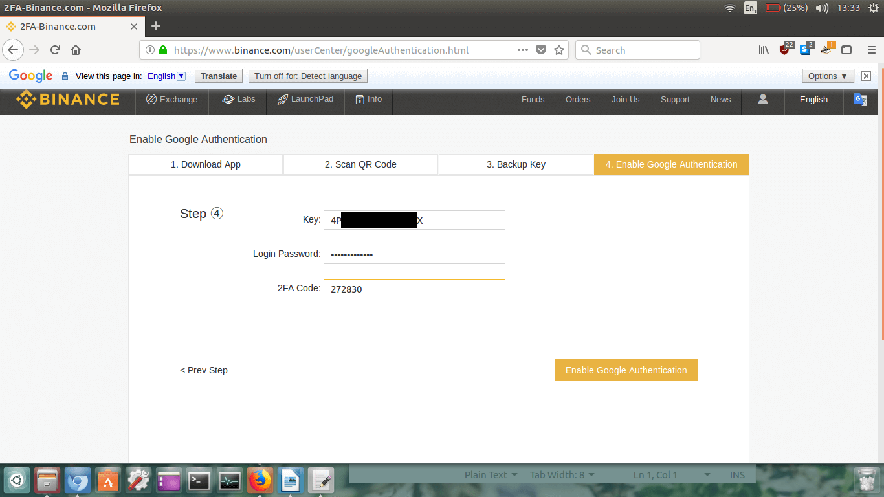Open the Labs menu item
884x497 pixels.
pyautogui.click(x=238, y=100)
